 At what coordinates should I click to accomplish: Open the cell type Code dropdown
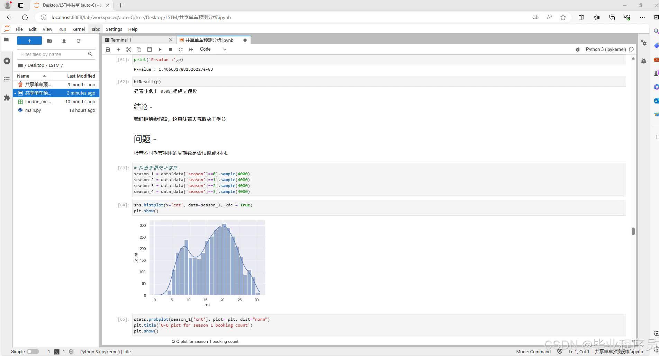pos(213,49)
